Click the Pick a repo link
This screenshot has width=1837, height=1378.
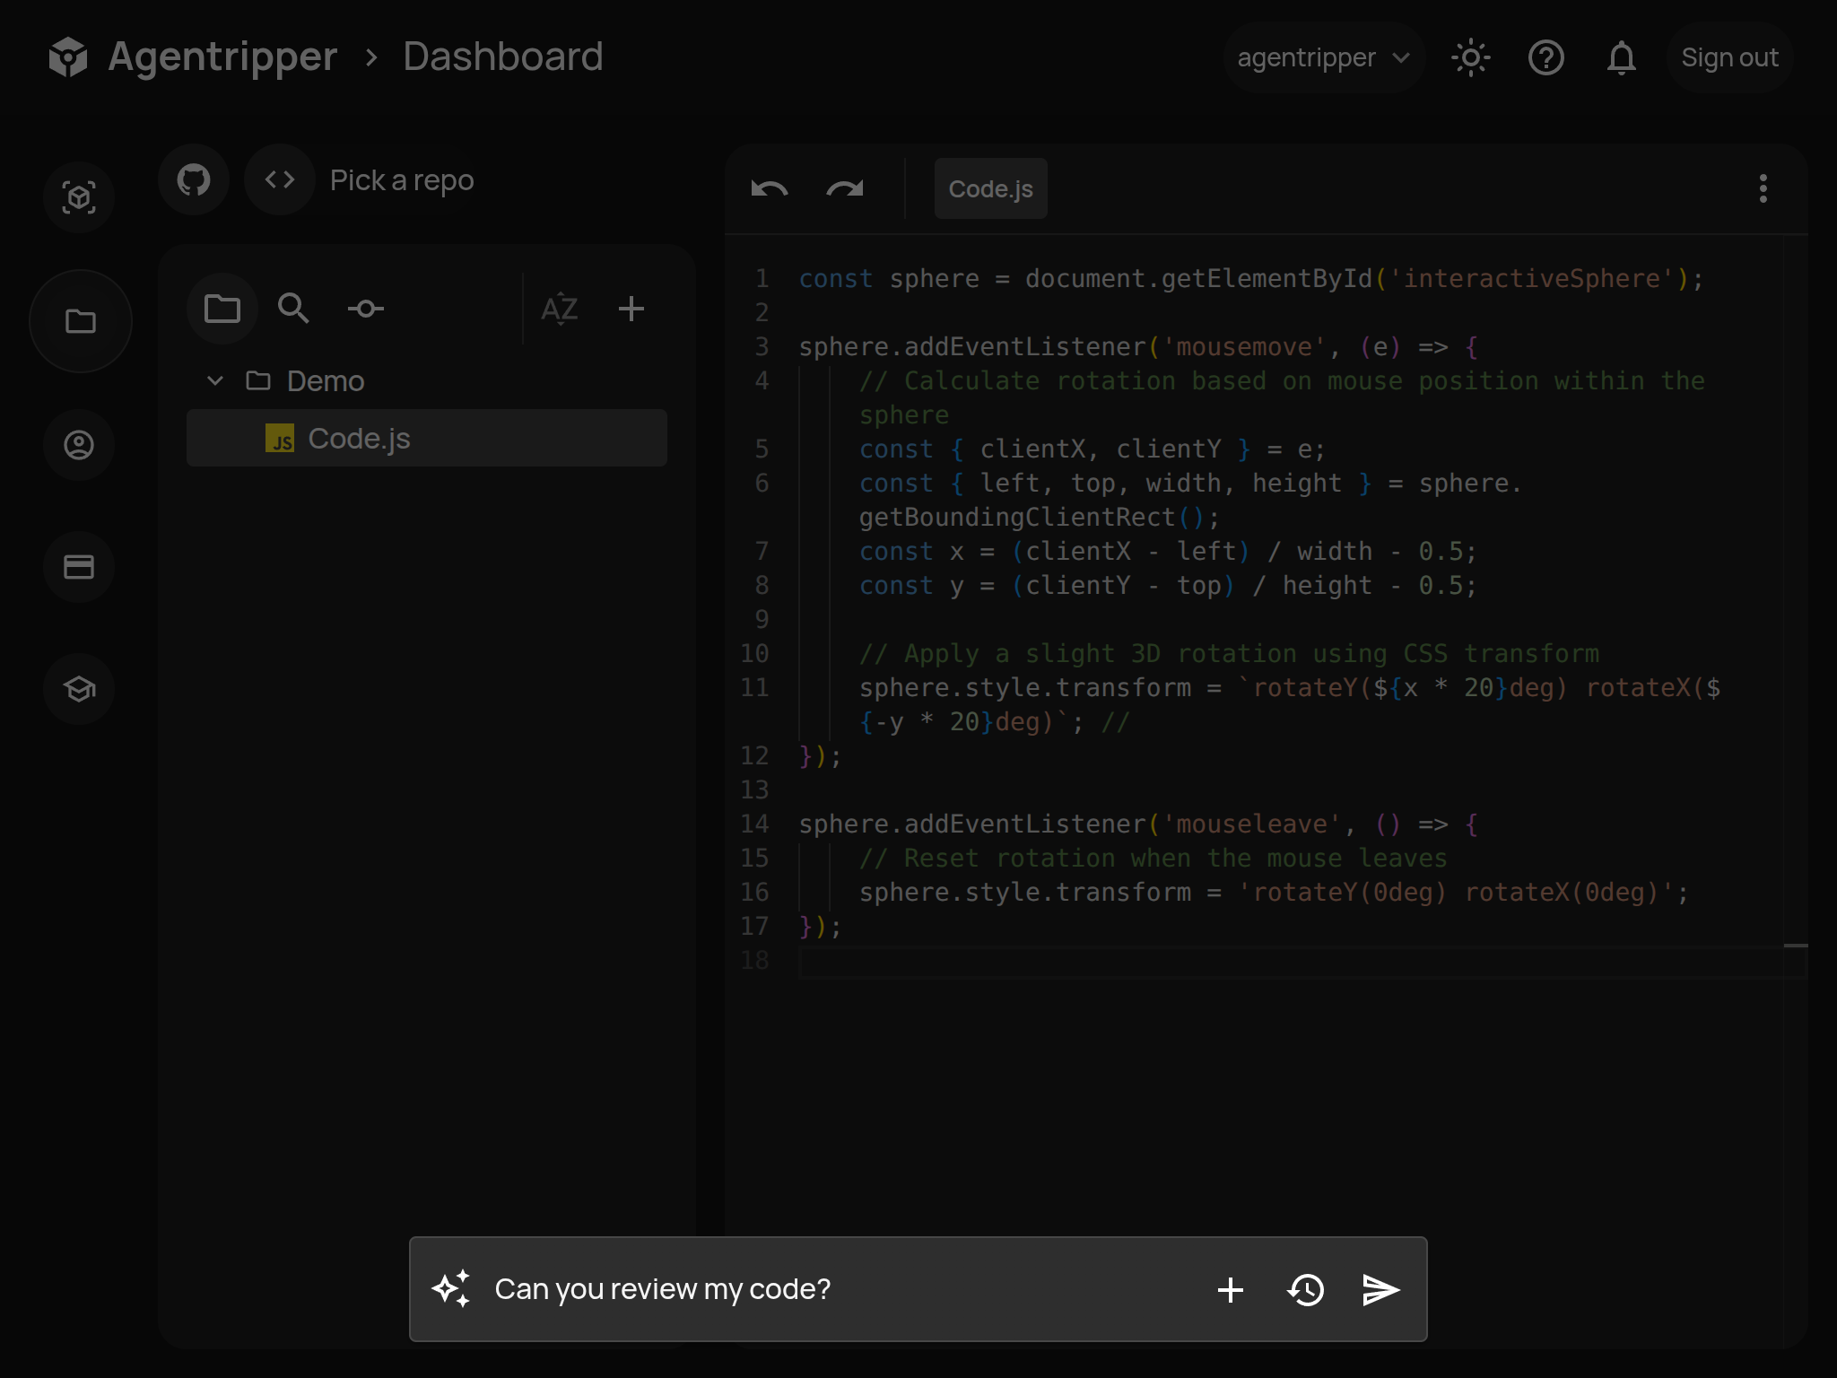click(401, 180)
